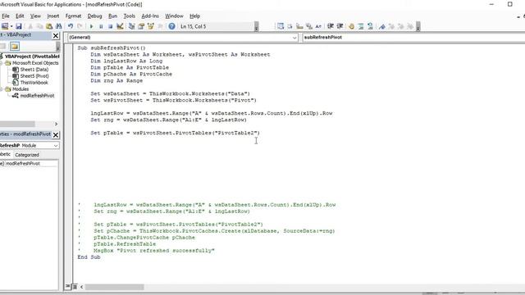The height and width of the screenshot is (295, 525).
Task: Open the Properties Window toolbar icon
Action: (x=141, y=26)
